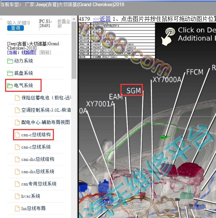Viewport: 216px width, 218px height.
Task: Open can-ihs总线系统 item
Action: tap(38, 172)
